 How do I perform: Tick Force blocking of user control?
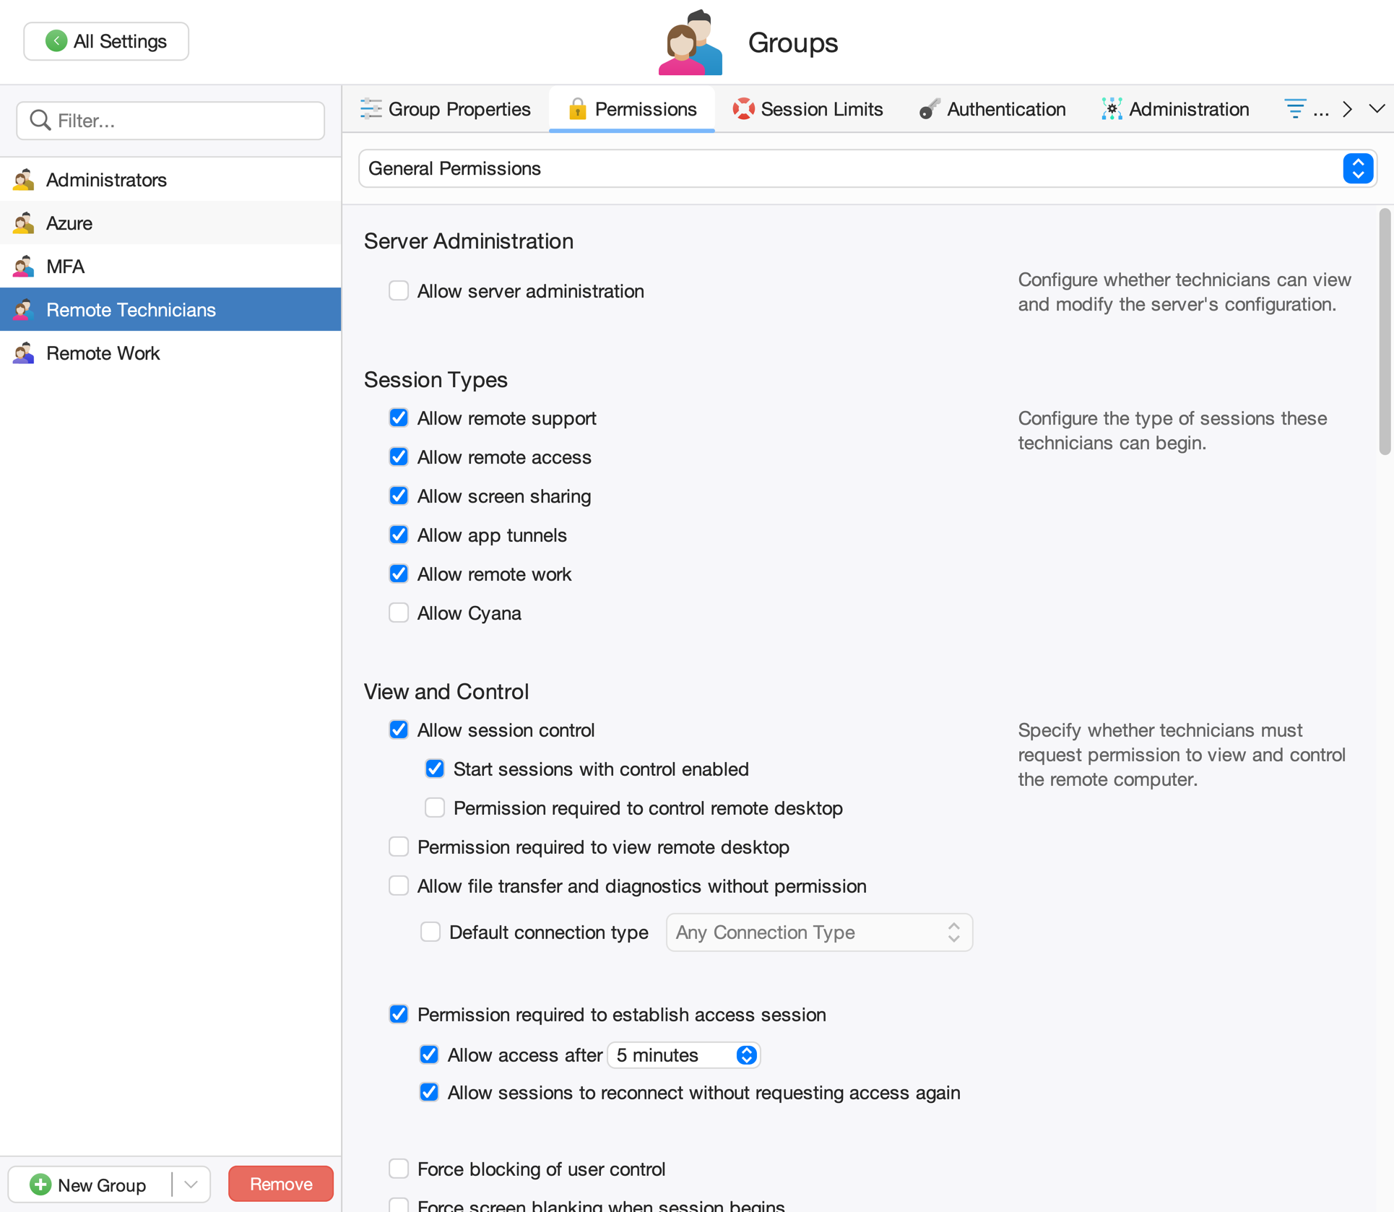coord(399,1169)
